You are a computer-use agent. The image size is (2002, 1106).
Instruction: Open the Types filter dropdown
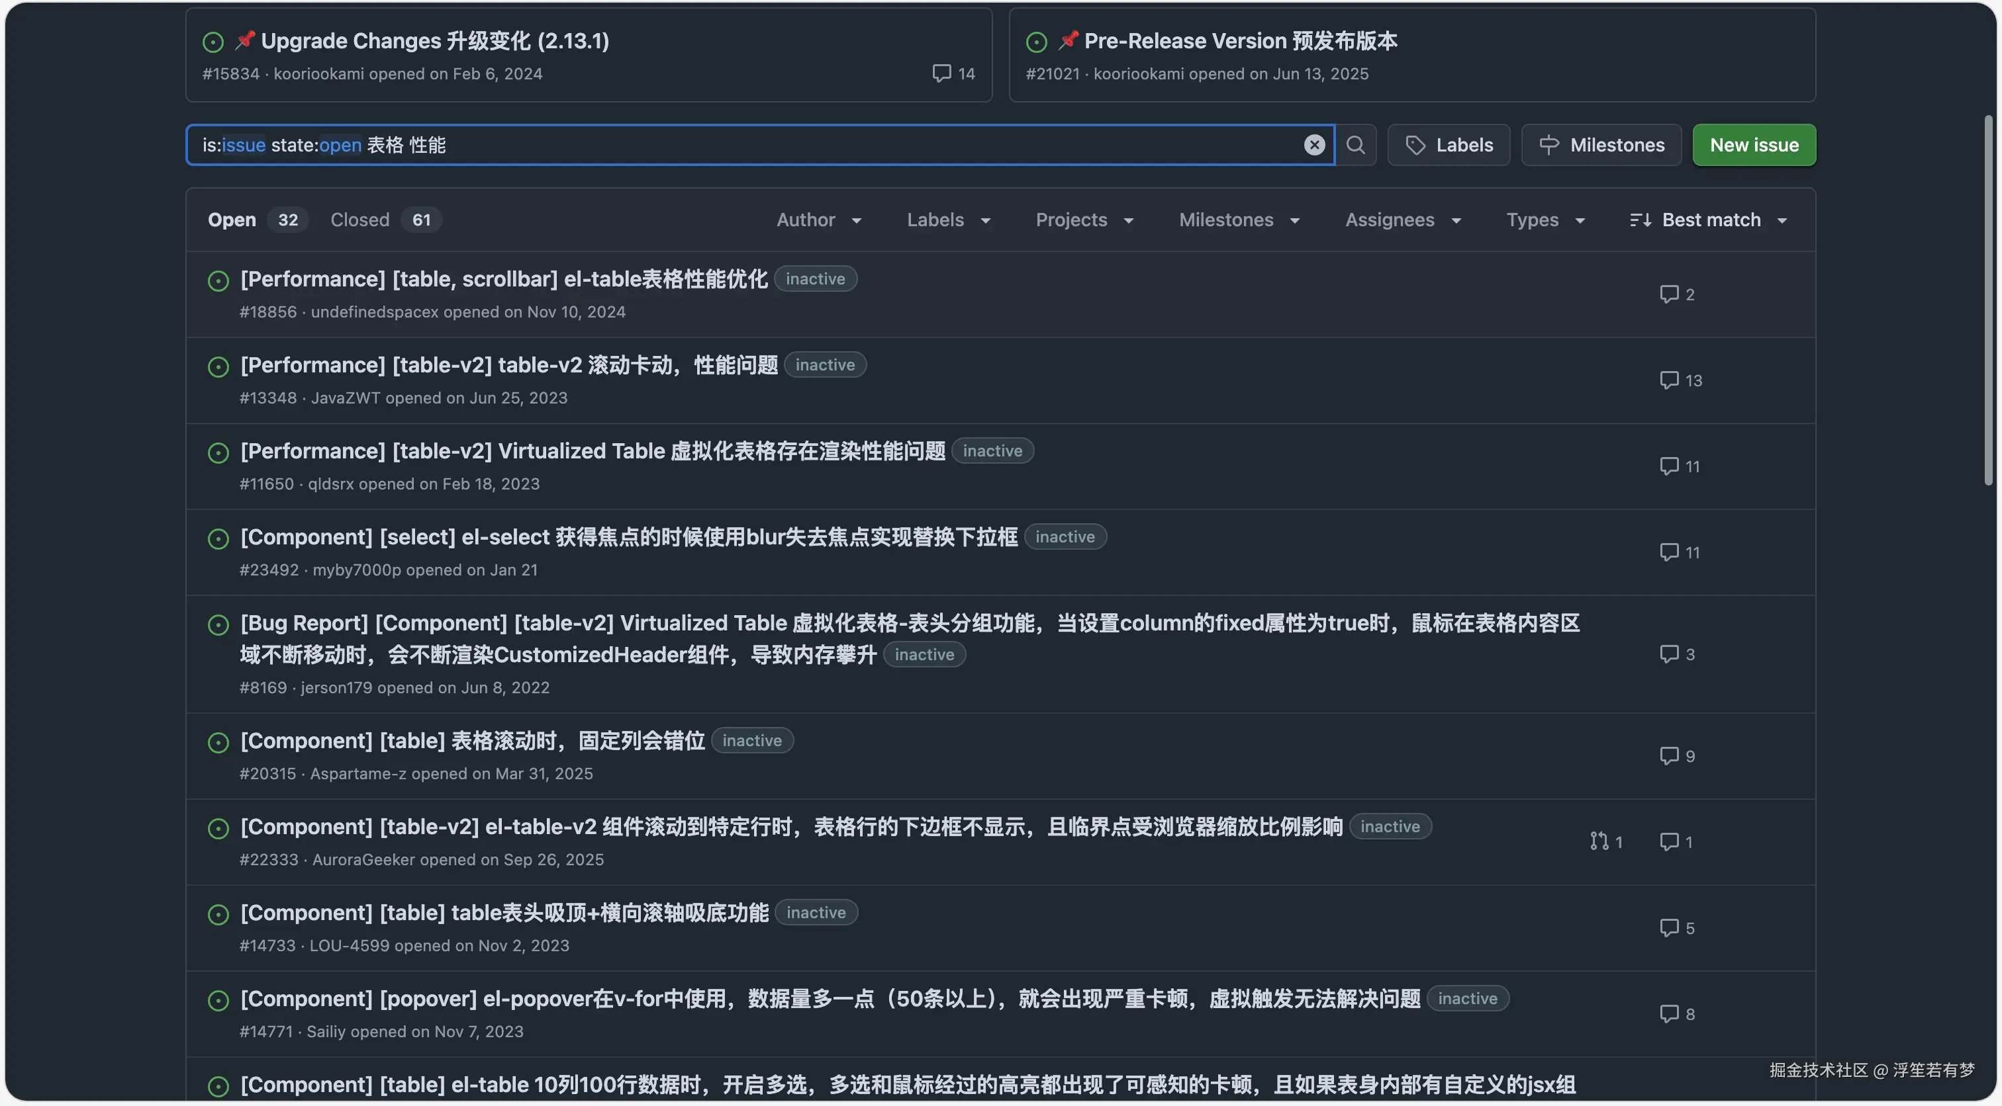tap(1545, 220)
